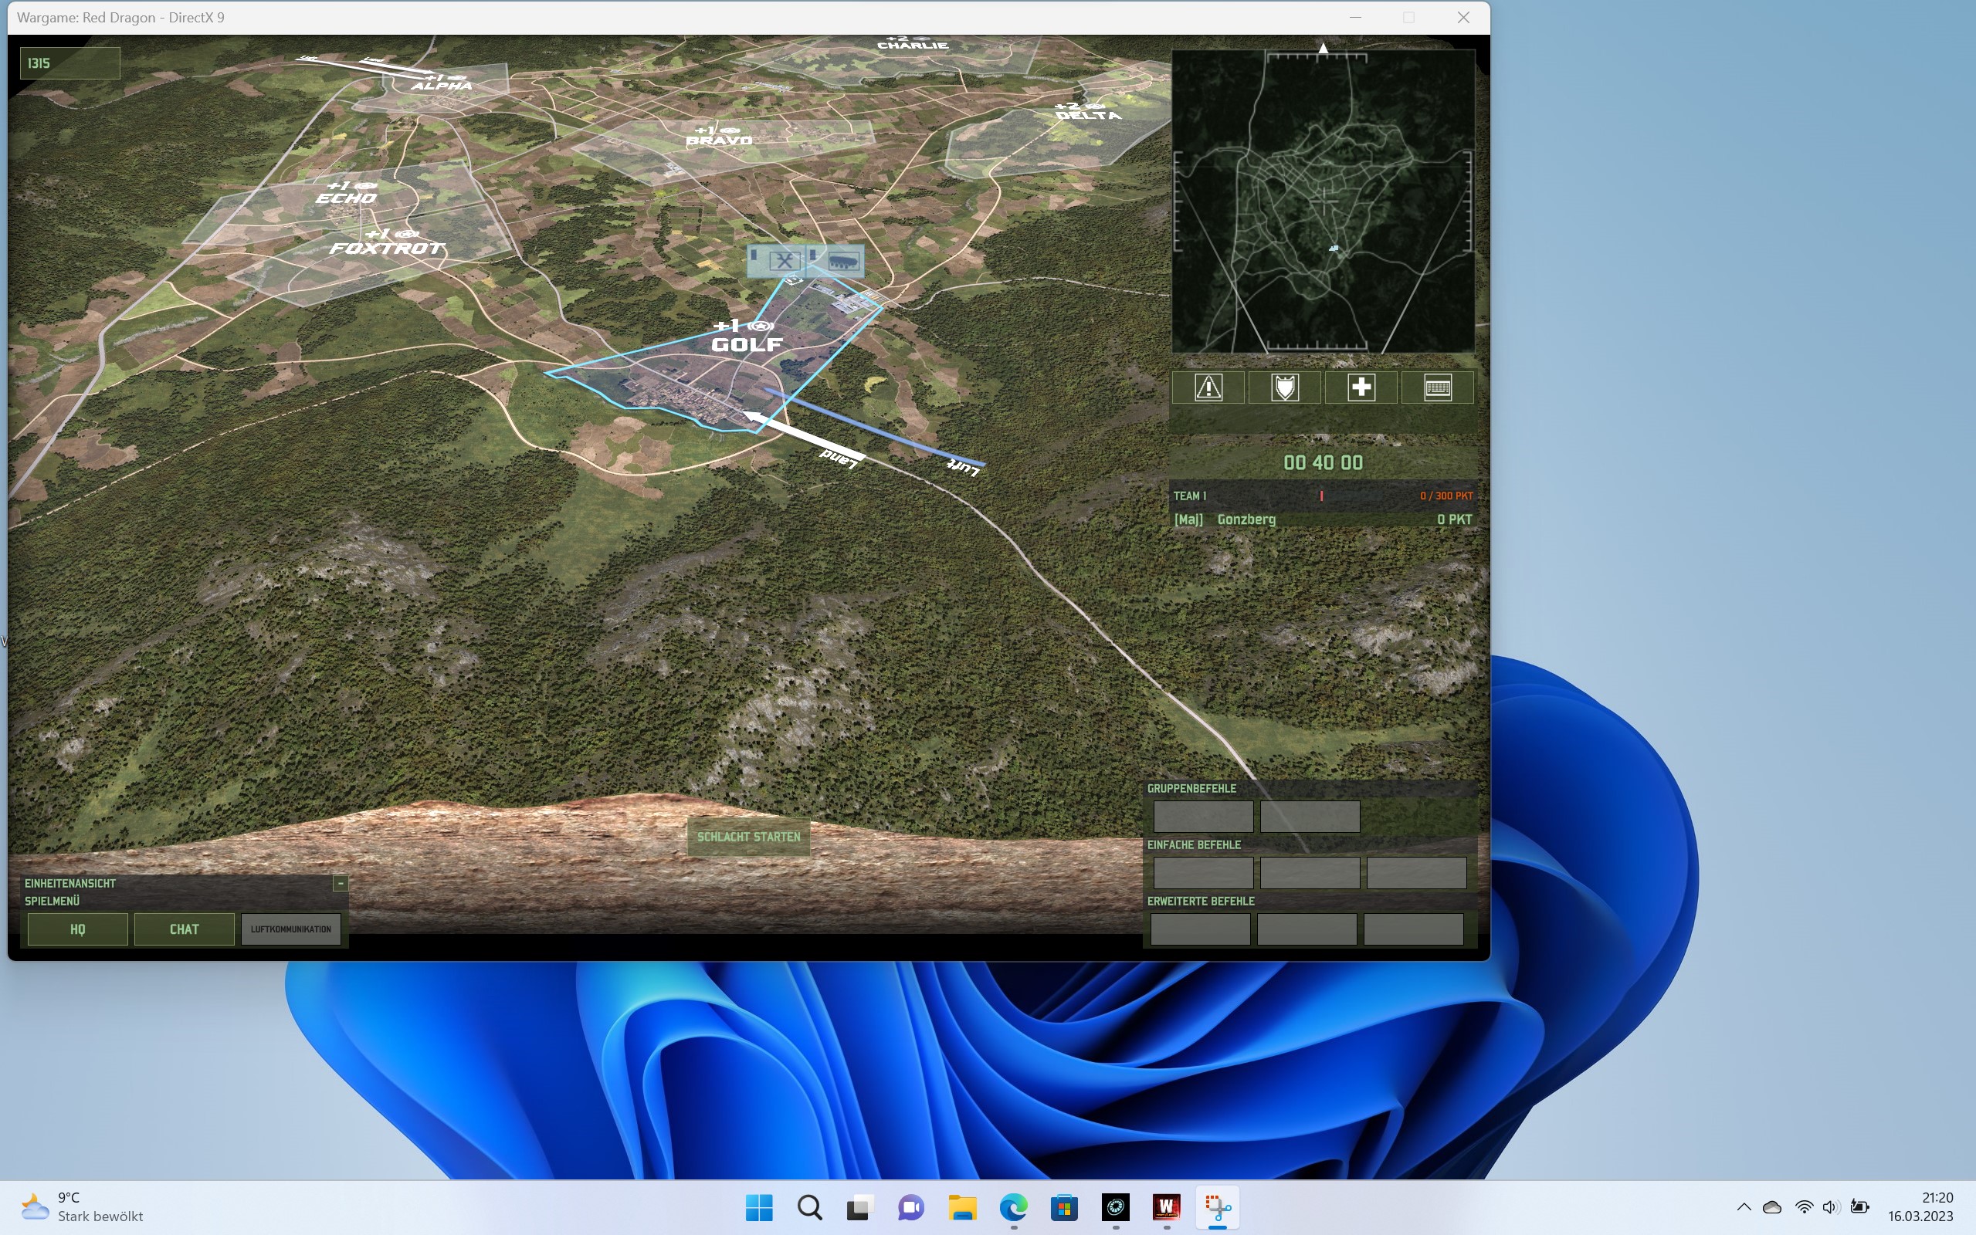Click the Luftkommunikation button

pos(291,929)
